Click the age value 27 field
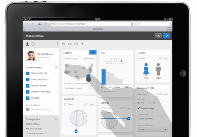 point(115,61)
